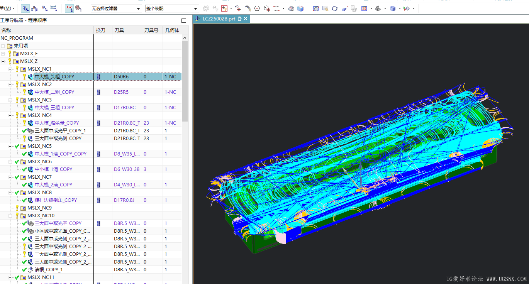Select operation 模仁边缘倒角_COPY
The image size is (529, 284).
pyautogui.click(x=56, y=200)
